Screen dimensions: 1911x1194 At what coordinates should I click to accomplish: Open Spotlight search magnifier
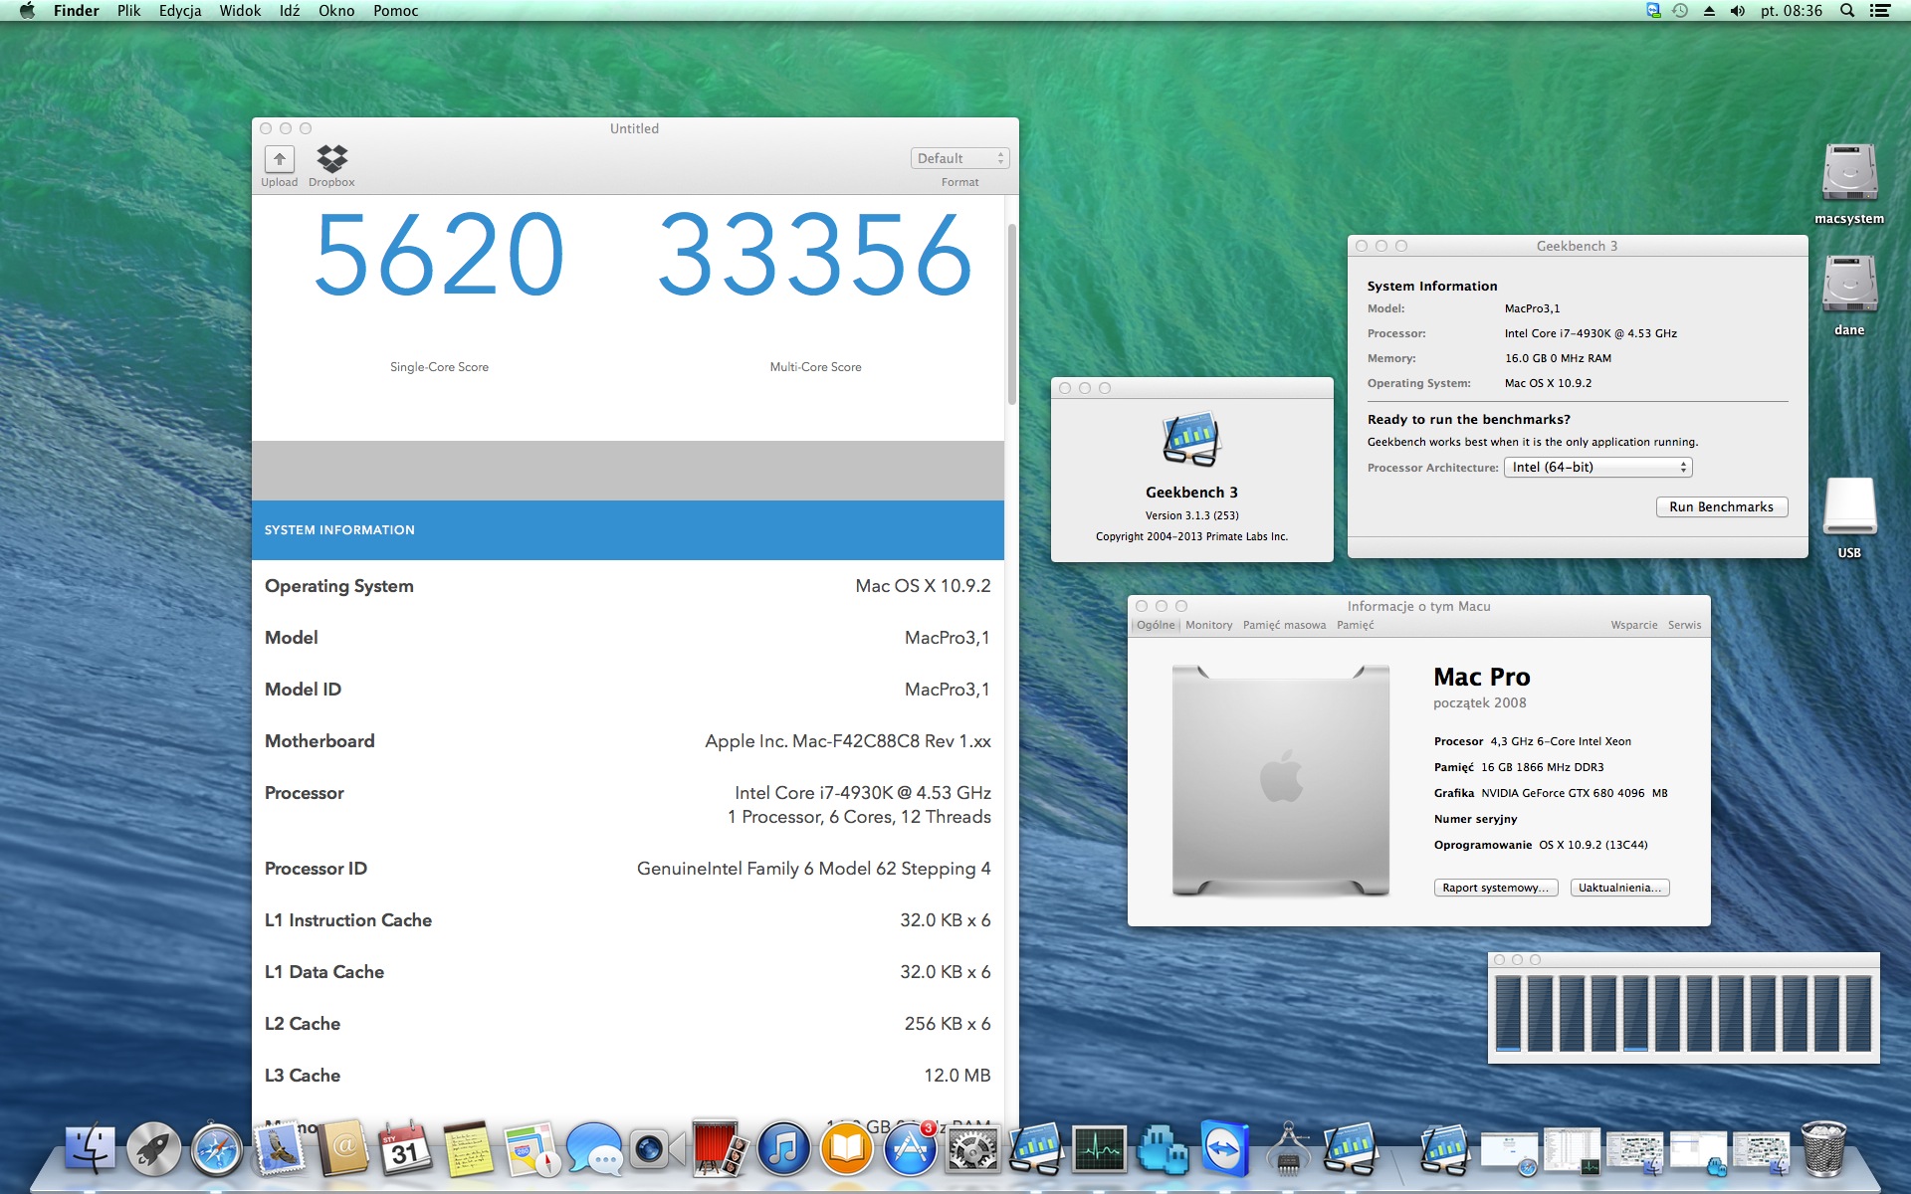(1847, 11)
